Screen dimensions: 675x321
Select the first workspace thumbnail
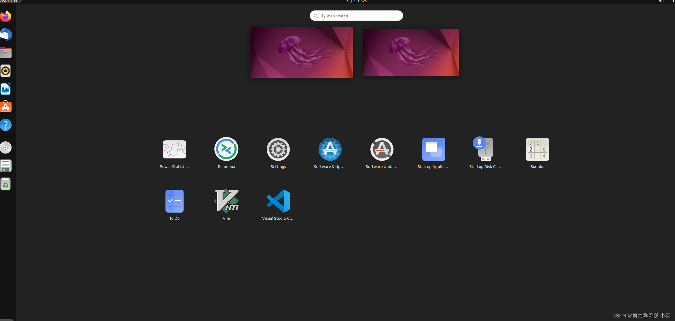(x=302, y=53)
